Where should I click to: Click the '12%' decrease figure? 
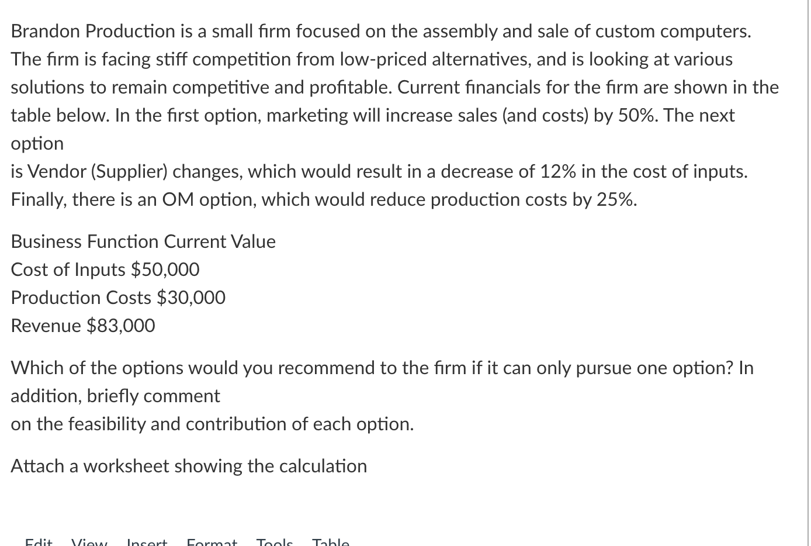pos(557,171)
